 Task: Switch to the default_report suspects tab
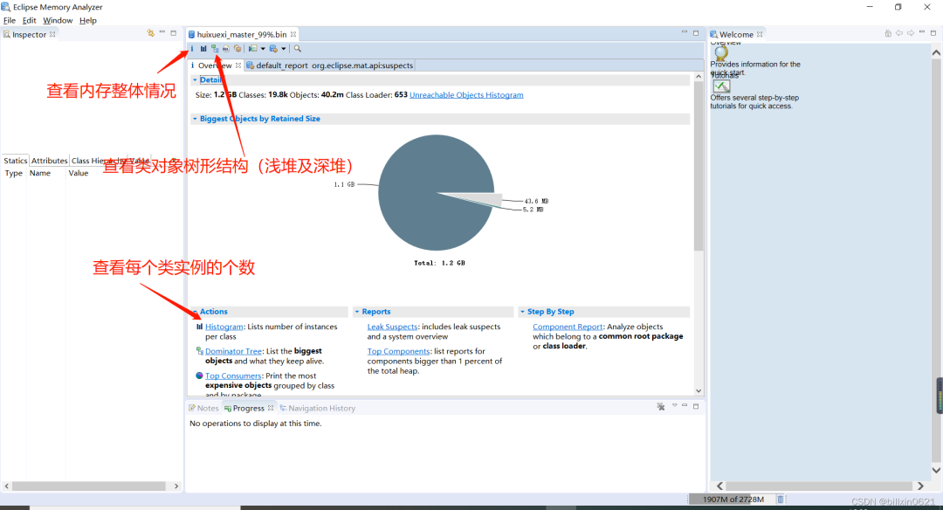pos(329,65)
